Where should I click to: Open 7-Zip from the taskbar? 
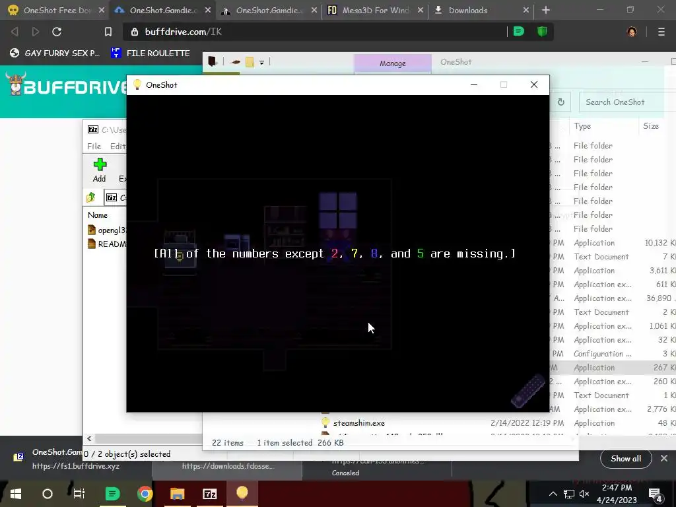tap(209, 494)
